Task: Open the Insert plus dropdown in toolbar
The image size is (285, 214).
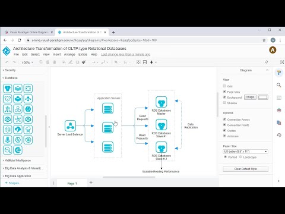Action: [153, 62]
